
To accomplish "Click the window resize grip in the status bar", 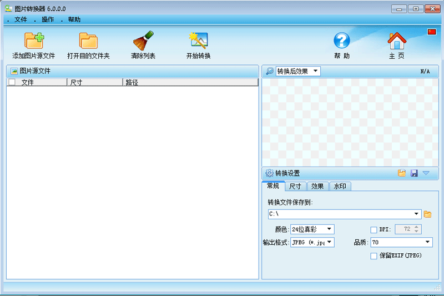I will [437, 288].
